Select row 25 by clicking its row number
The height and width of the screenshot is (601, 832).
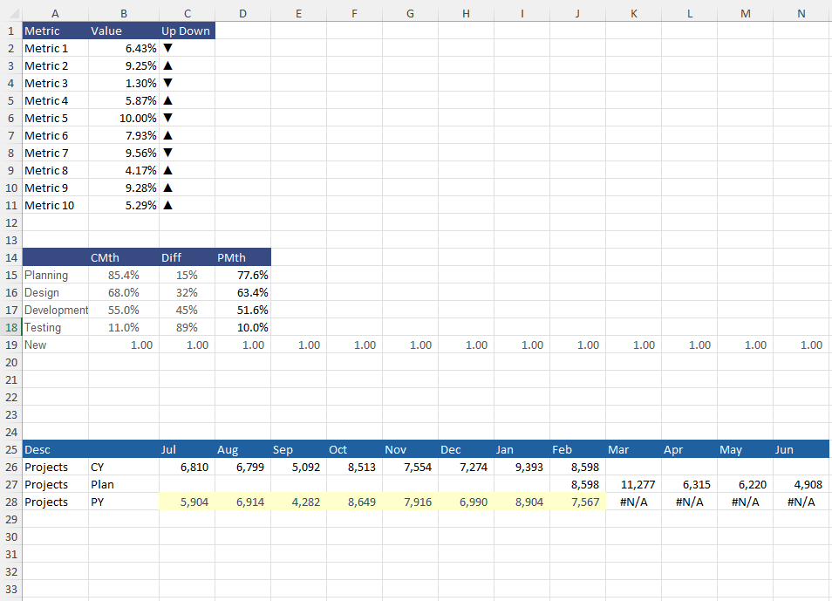10,449
